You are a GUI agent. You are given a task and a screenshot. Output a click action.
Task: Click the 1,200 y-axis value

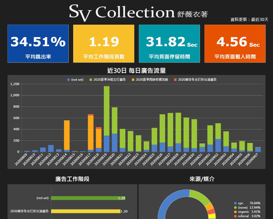pos(15,84)
